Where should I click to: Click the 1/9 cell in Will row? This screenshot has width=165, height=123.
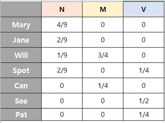click(62, 55)
